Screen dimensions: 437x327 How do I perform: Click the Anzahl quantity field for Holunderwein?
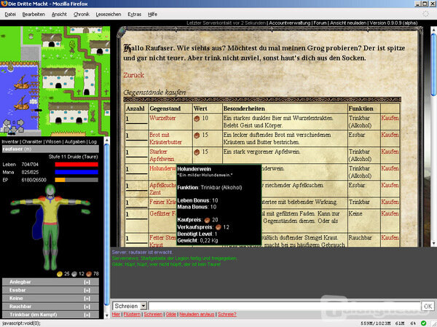tap(136, 170)
